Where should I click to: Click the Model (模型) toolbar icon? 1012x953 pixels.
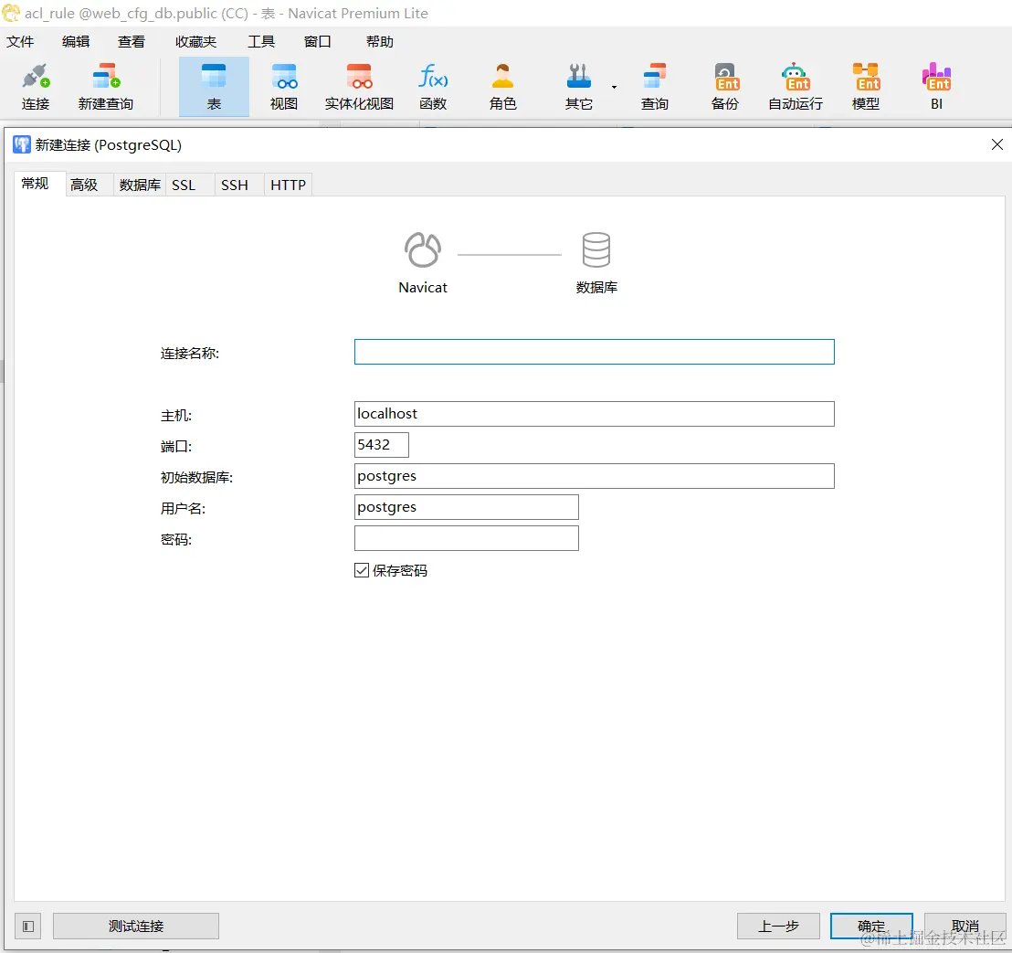866,87
